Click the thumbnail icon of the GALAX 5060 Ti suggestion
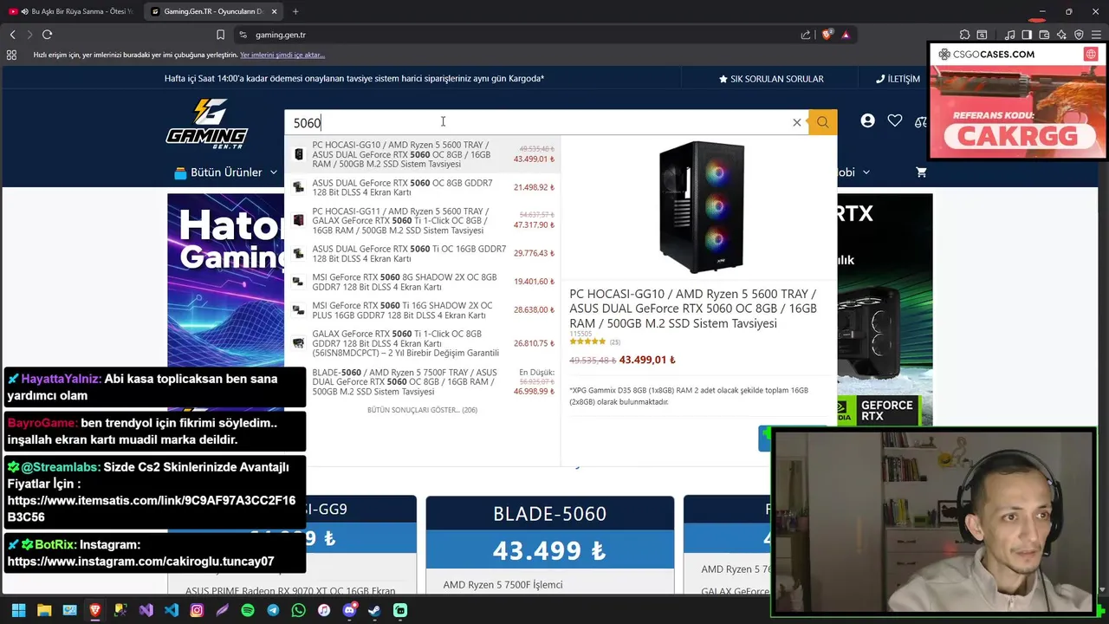The height and width of the screenshot is (624, 1109). [x=299, y=343]
